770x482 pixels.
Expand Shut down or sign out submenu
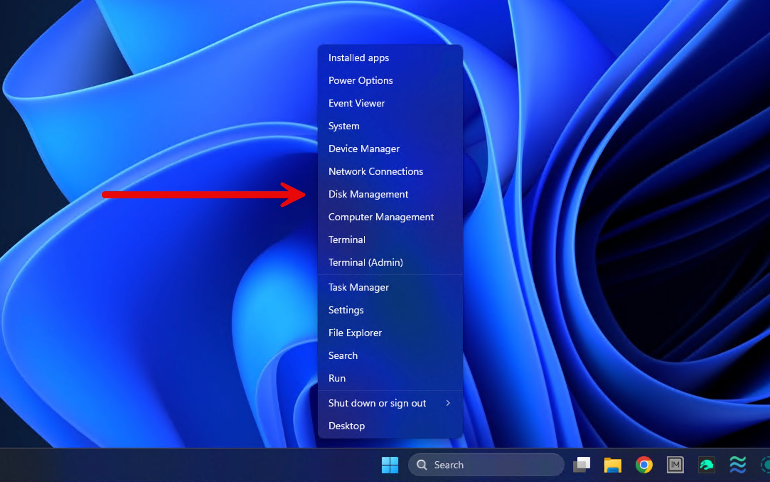click(390, 403)
